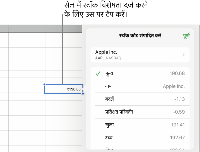The height and width of the screenshot is (152, 200).
Task: Select the खुला attribute row
Action: coord(140,125)
